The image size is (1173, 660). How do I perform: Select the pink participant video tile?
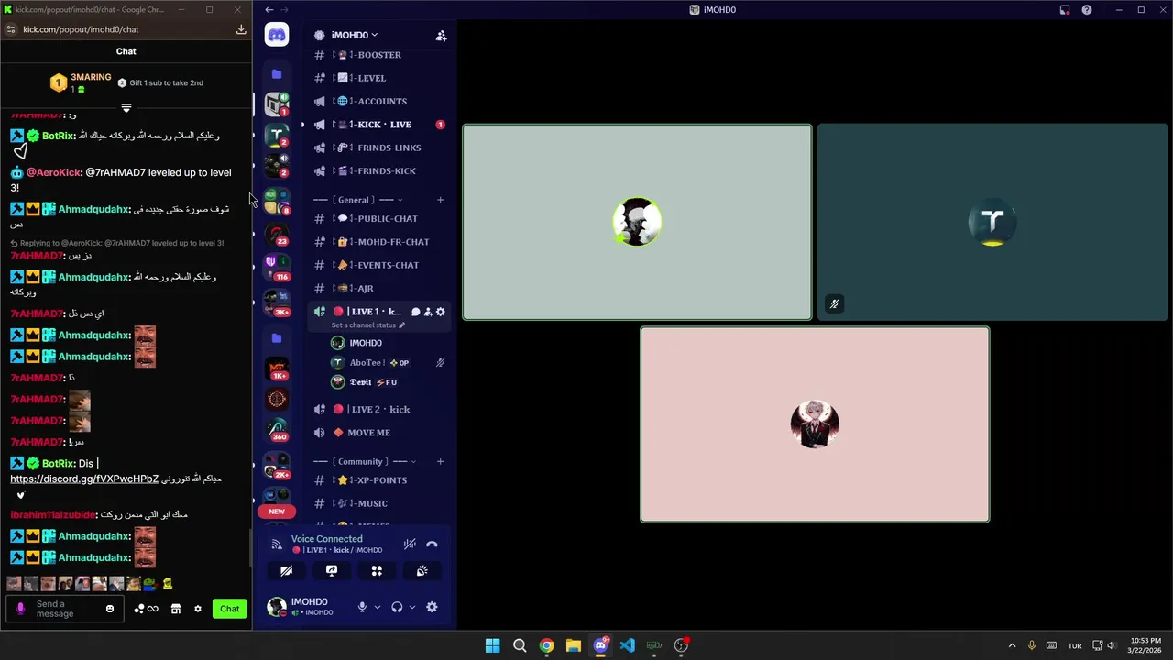click(815, 424)
